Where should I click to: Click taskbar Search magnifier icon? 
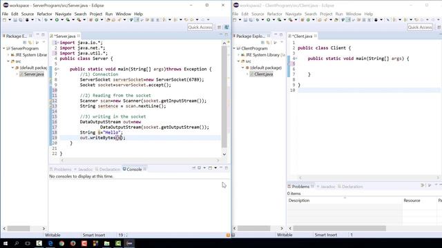(17, 243)
